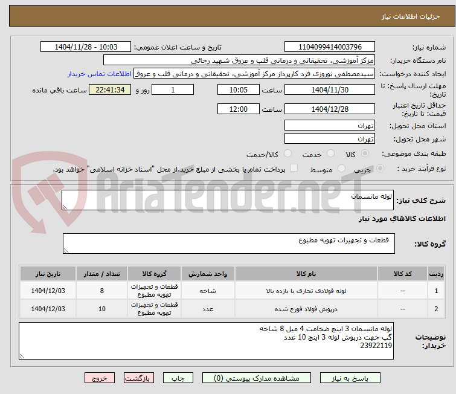The width and height of the screenshot is (456, 394).
Task: Click quantity cell 8 in row 1
Action: click(x=102, y=291)
